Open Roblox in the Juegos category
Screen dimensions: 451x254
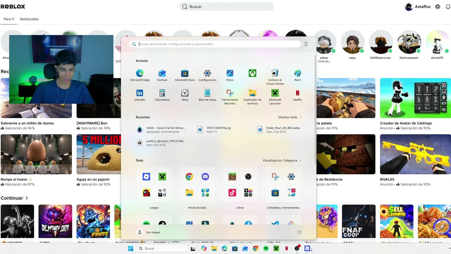(146, 177)
